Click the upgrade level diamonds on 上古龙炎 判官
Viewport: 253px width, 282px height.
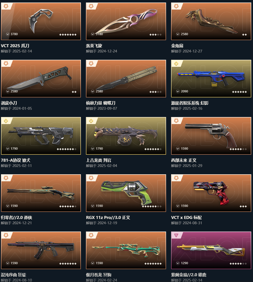153,149
